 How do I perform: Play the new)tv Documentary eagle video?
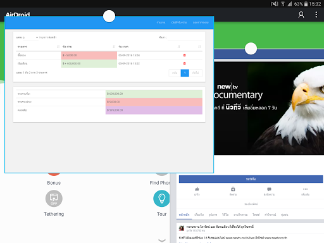coord(269,108)
